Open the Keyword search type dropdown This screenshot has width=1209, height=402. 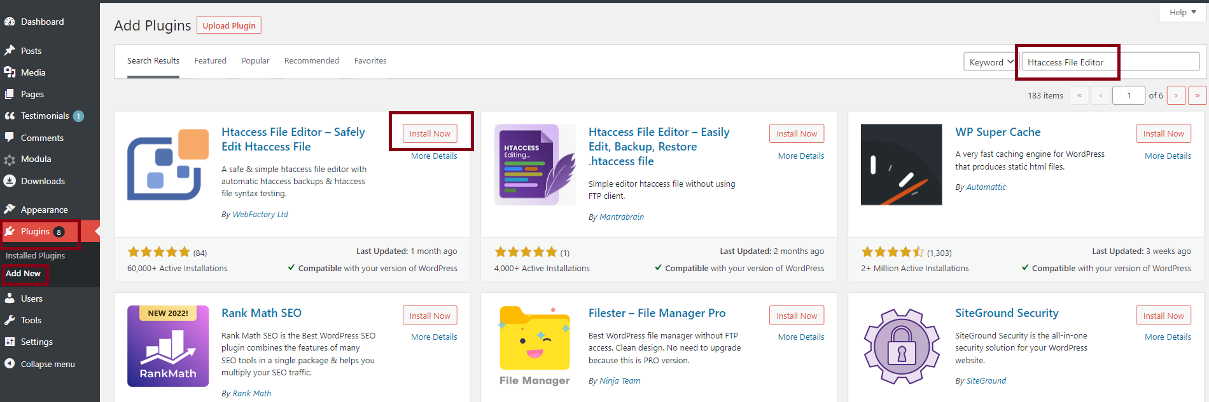click(990, 62)
